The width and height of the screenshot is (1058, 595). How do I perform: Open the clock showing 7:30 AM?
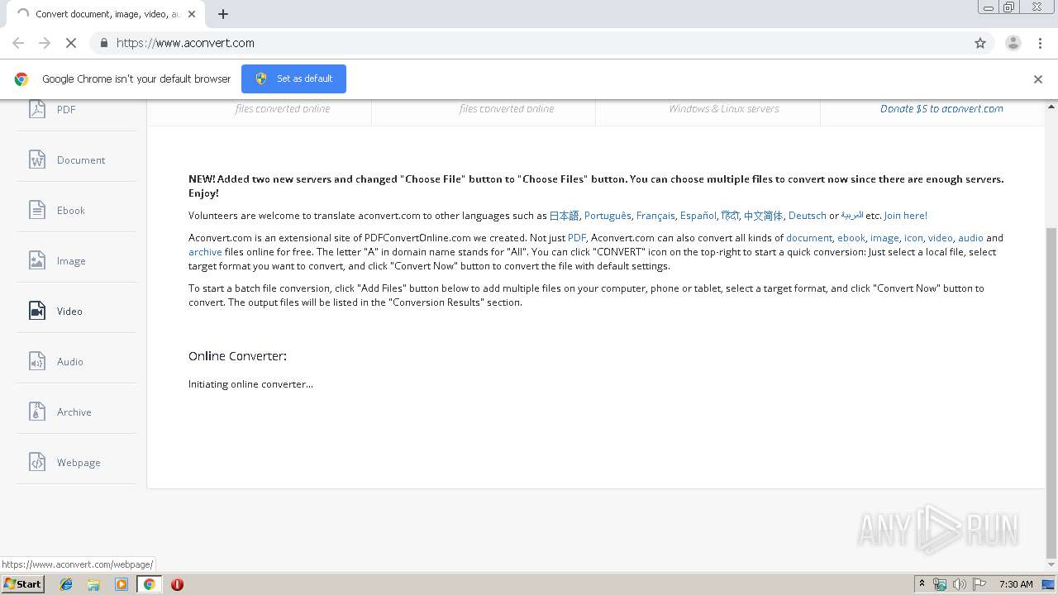[1016, 584]
